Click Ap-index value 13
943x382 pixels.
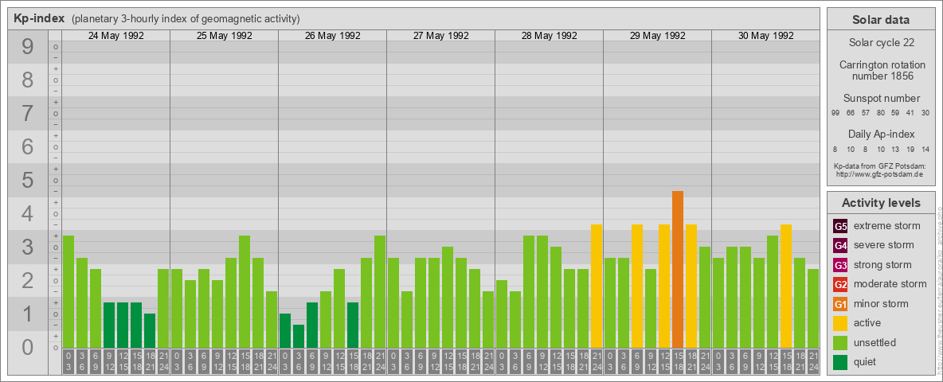(x=895, y=149)
